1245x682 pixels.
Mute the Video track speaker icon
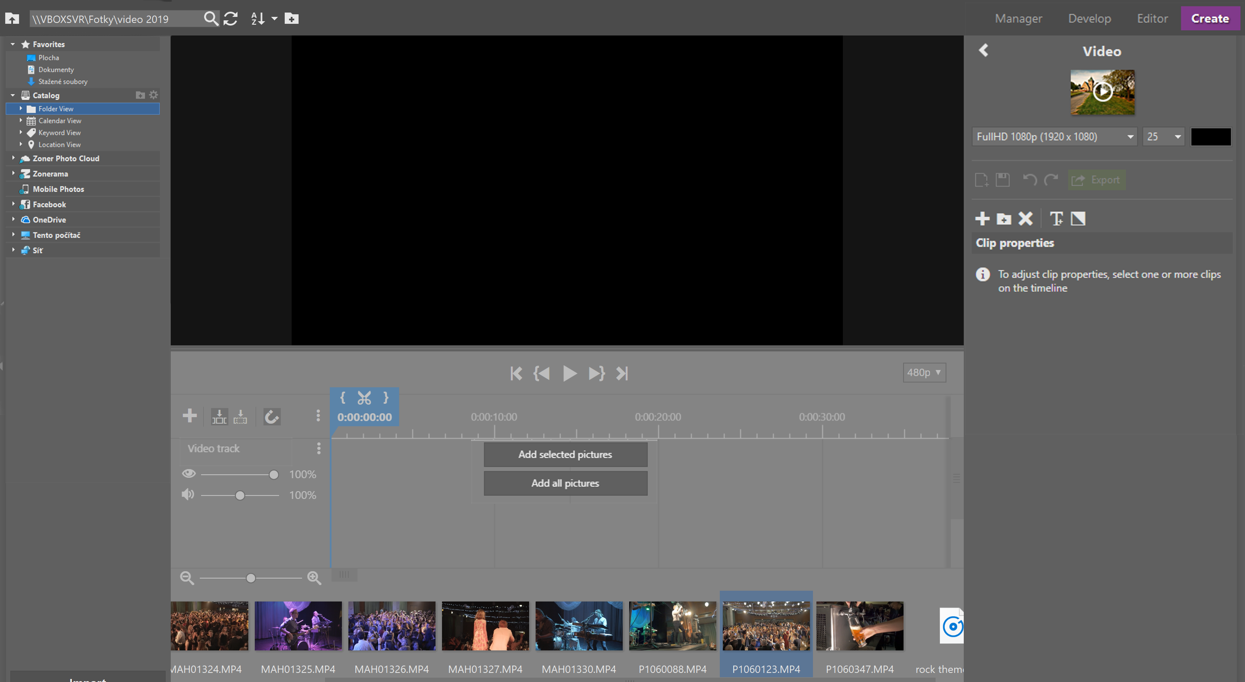[188, 494]
